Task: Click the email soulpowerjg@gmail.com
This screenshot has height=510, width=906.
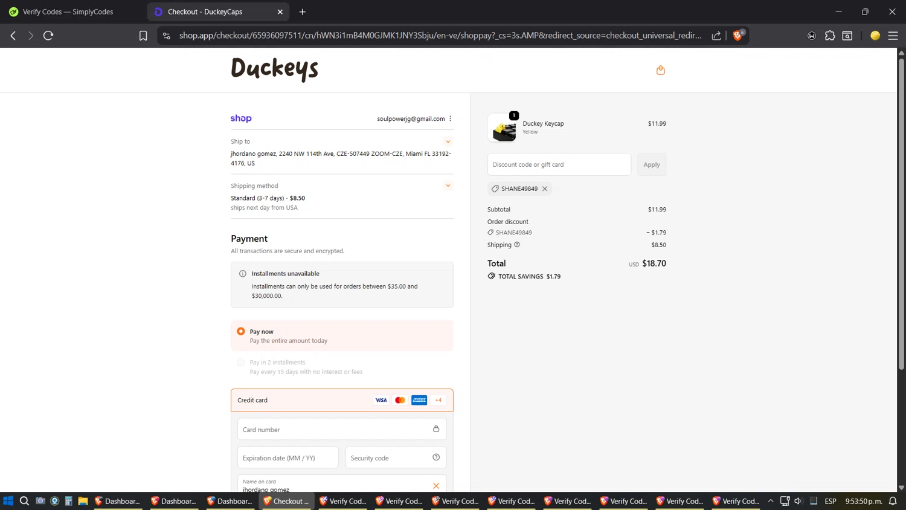Action: (411, 119)
